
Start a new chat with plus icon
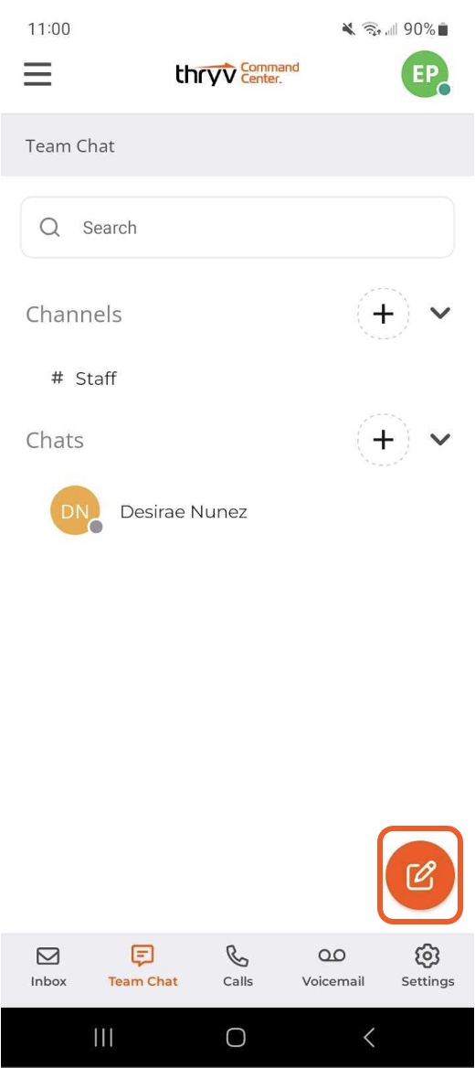click(383, 439)
